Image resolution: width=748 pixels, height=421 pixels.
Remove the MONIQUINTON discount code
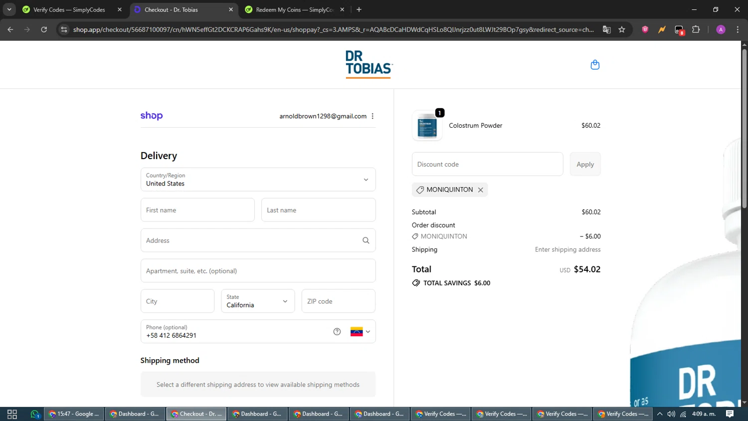pos(481,190)
